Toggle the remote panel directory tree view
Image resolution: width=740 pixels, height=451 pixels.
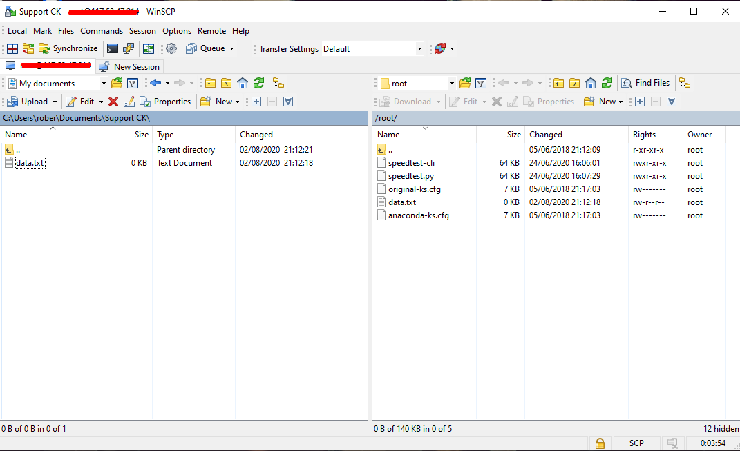685,83
